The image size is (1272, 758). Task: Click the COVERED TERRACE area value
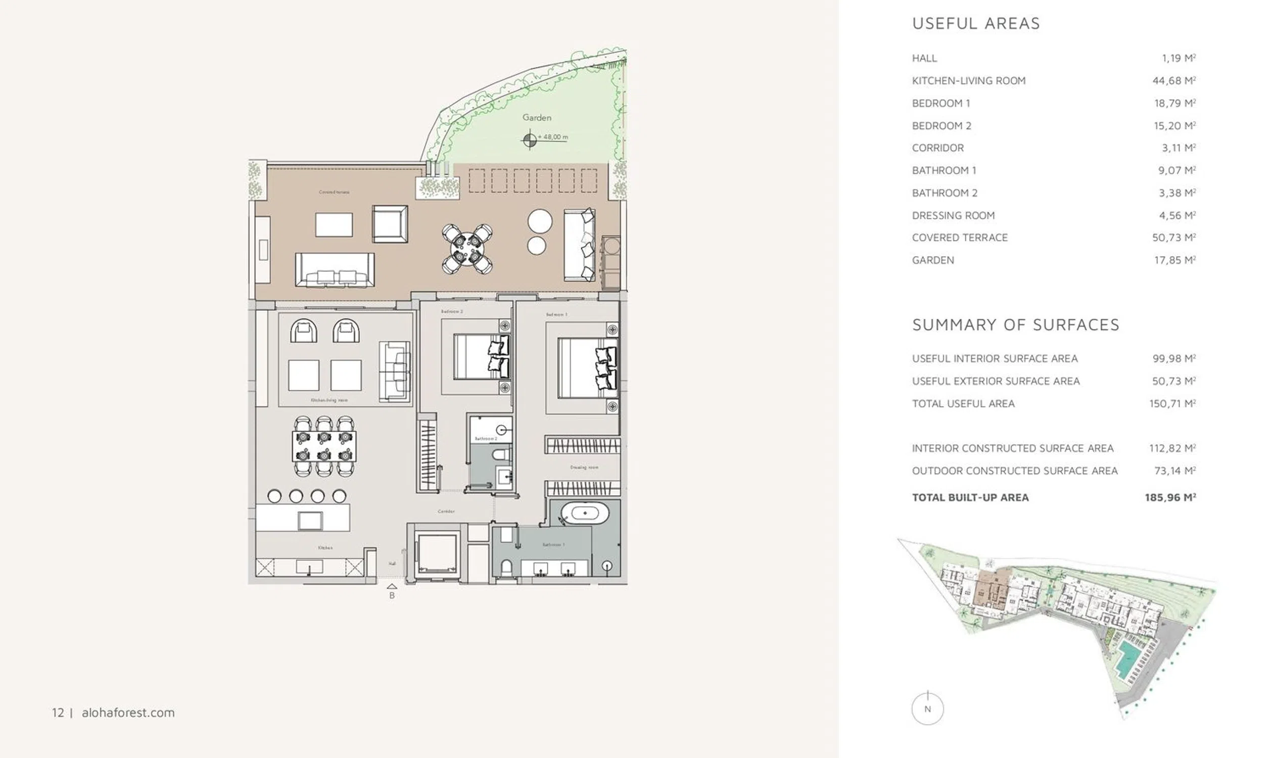click(x=1173, y=238)
